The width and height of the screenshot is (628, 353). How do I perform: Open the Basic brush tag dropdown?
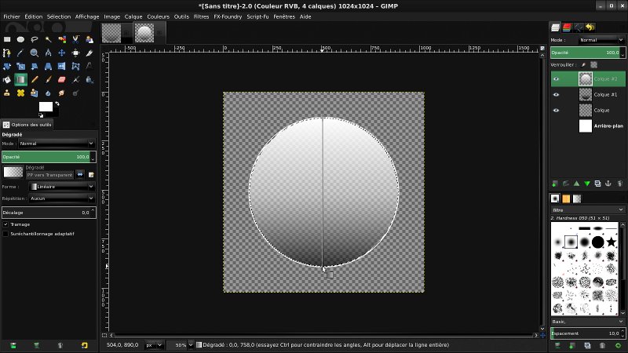(x=587, y=322)
